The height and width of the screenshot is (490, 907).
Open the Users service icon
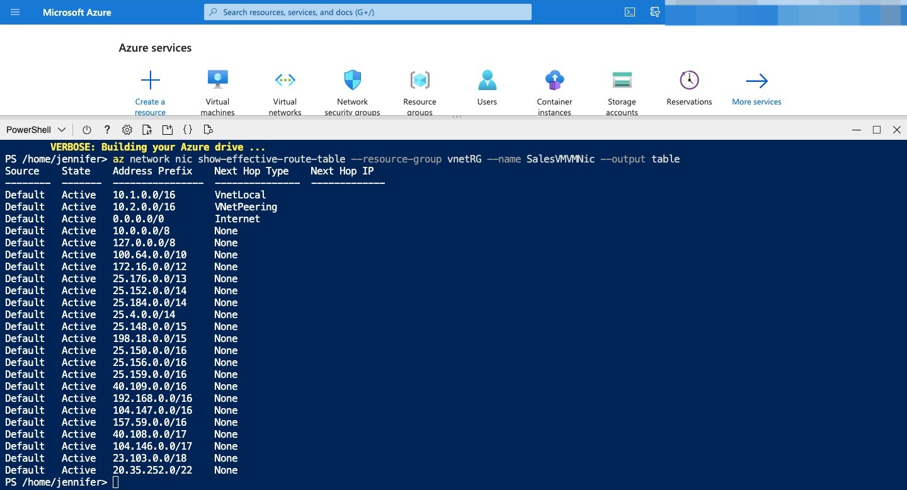click(487, 80)
